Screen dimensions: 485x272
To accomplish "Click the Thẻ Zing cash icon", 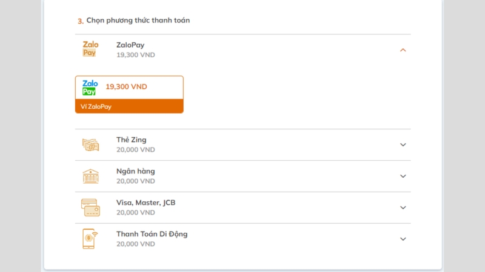I will [x=90, y=144].
